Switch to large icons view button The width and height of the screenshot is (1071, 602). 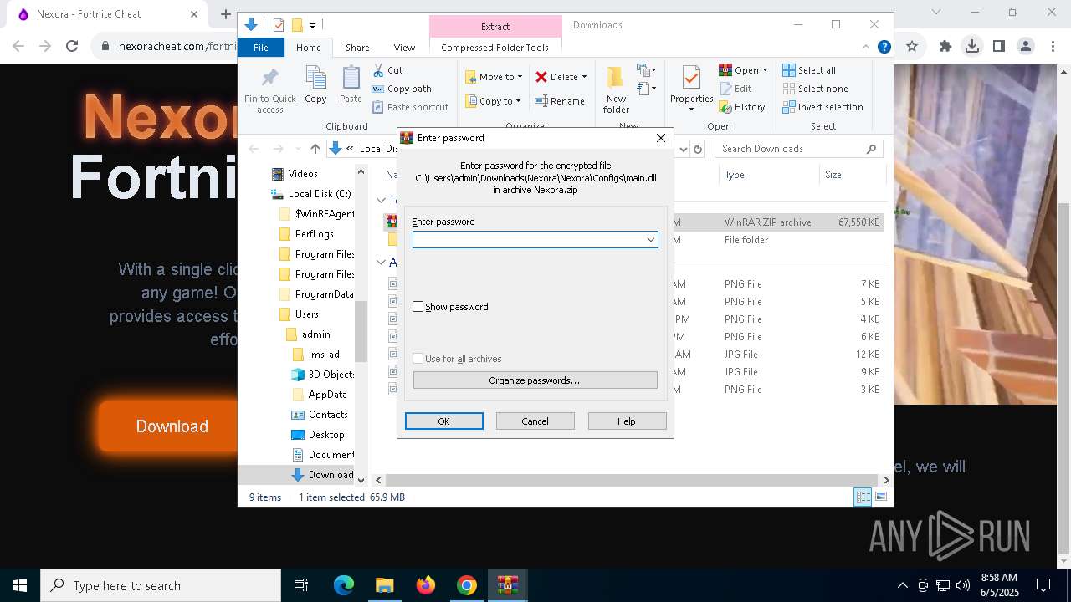tap(880, 497)
